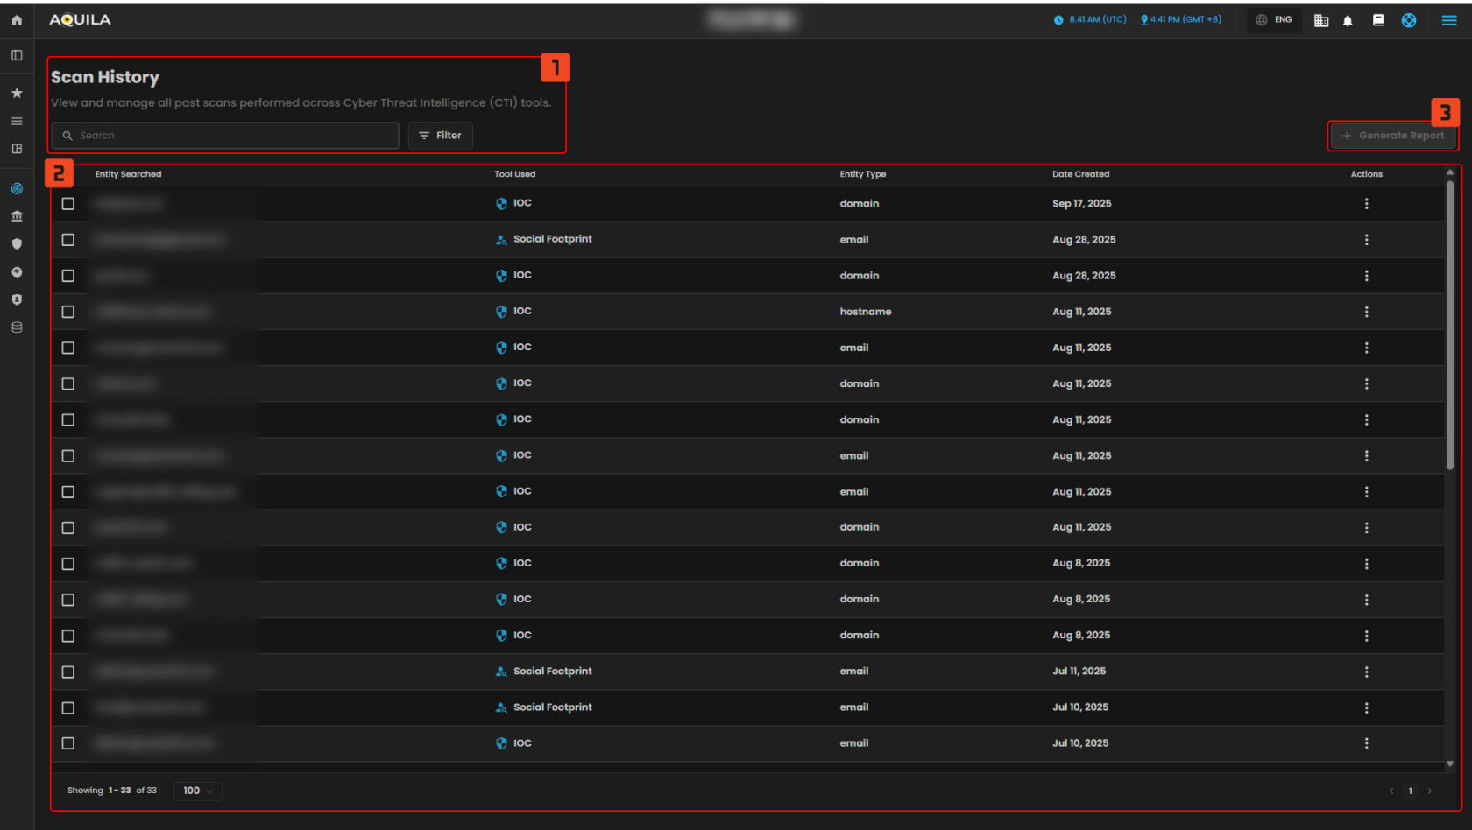Toggle the sidebar panel layout icon
Image resolution: width=1472 pixels, height=830 pixels.
click(x=17, y=55)
